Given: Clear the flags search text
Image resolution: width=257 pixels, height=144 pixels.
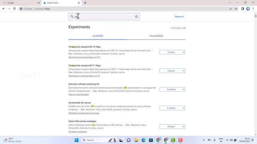Looking at the screenshot, I should 137,16.
